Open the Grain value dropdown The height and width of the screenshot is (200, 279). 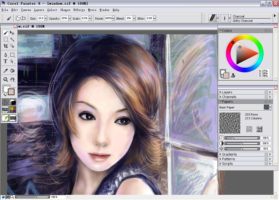[90, 18]
